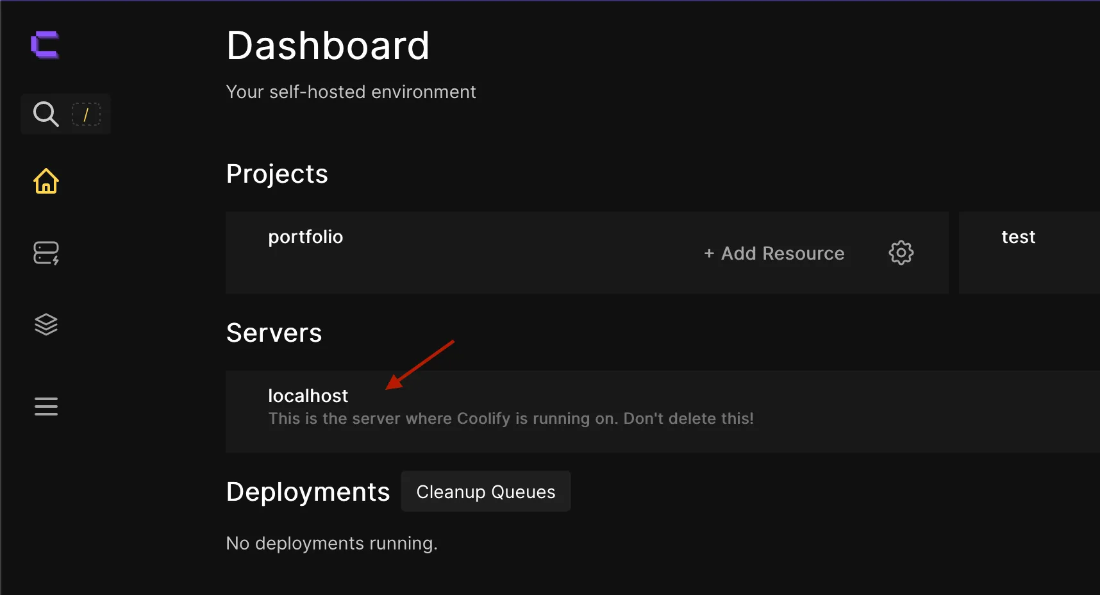
Task: Click the Dashboard heading
Action: [328, 46]
